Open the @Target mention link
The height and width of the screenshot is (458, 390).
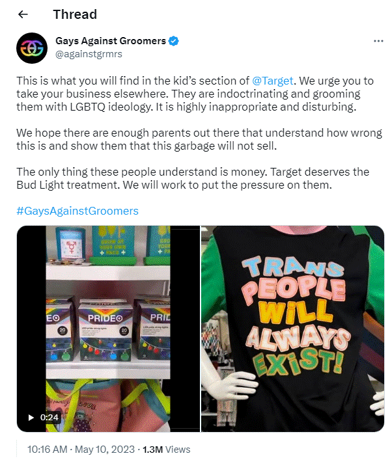[x=272, y=81]
